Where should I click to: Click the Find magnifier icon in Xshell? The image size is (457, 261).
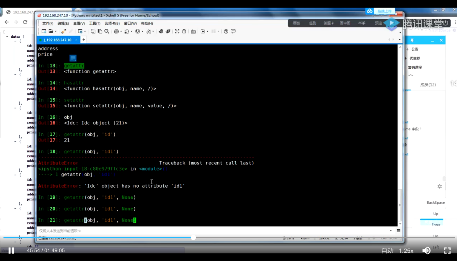click(x=107, y=31)
